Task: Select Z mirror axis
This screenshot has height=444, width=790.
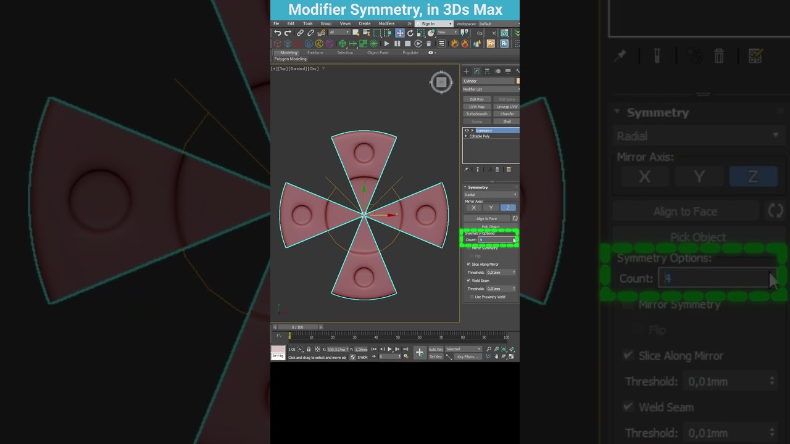Action: pos(508,207)
